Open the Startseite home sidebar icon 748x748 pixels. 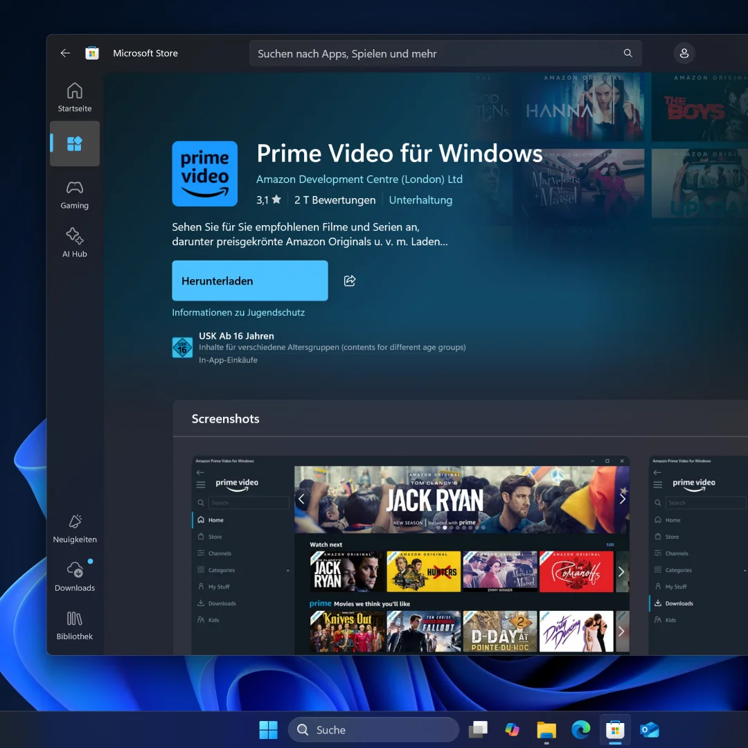(x=75, y=97)
